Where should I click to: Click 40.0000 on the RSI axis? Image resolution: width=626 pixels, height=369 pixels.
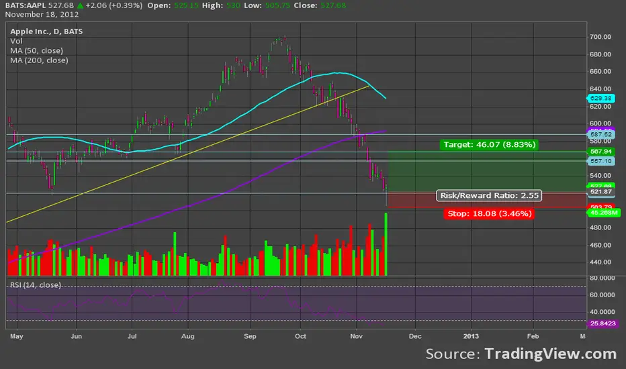[602, 312]
